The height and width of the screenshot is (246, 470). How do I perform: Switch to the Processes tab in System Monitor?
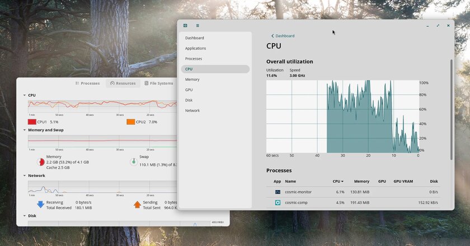pyautogui.click(x=87, y=84)
